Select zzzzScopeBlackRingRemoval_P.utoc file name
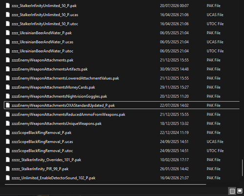The image size is (244, 196). [x=42, y=151]
